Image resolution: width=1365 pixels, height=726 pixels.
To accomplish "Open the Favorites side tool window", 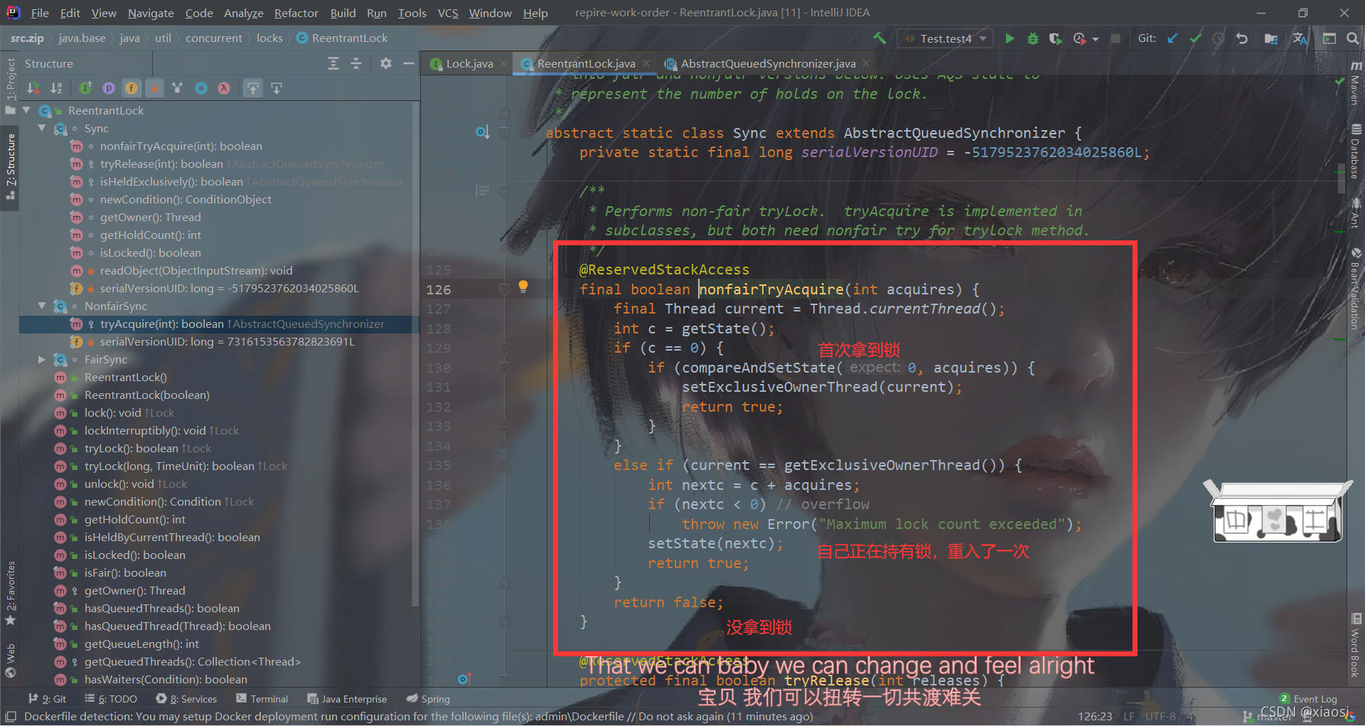I will [x=11, y=593].
